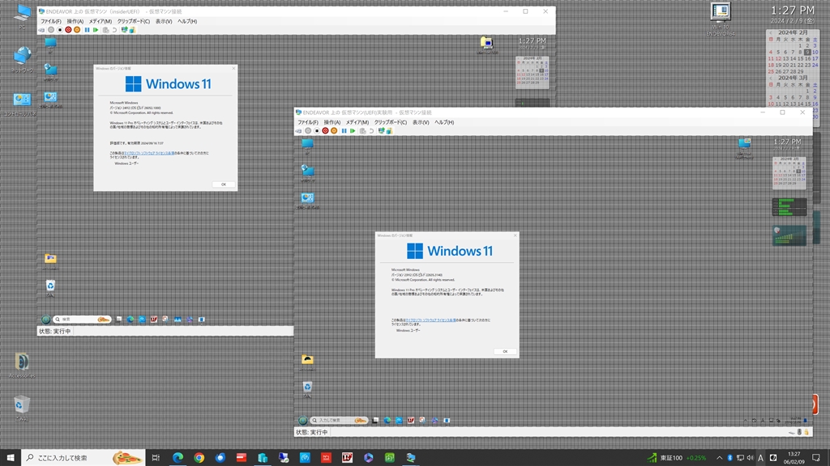Open ファイル(F) menu in insiderUEFI window
The height and width of the screenshot is (466, 830).
(x=50, y=21)
